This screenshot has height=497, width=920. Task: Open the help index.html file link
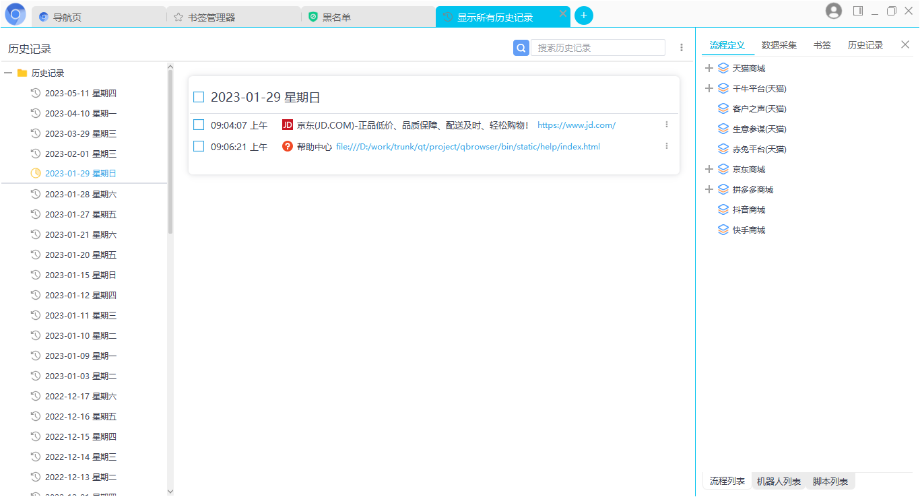pyautogui.click(x=468, y=146)
